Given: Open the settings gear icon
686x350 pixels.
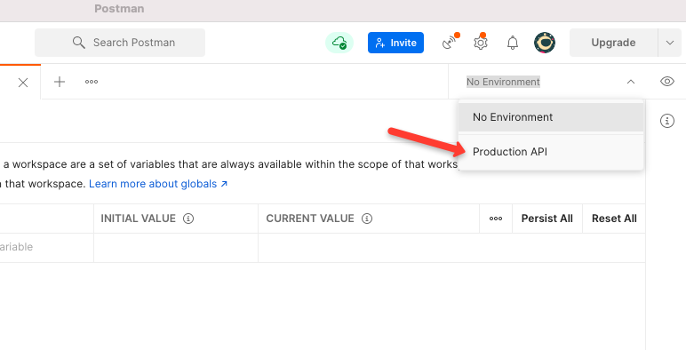Looking at the screenshot, I should (481, 43).
